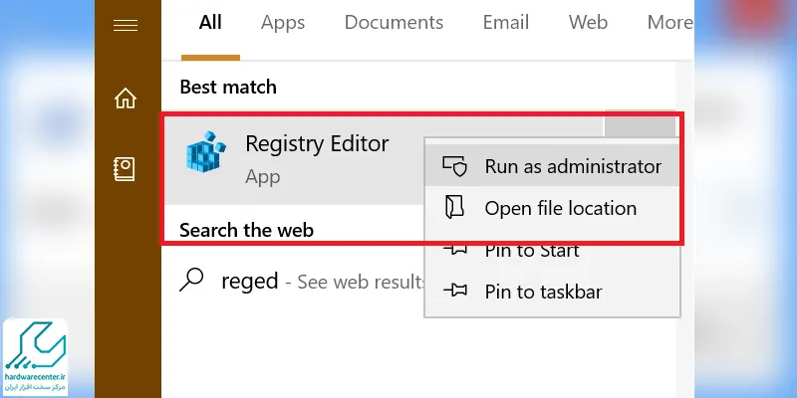797x398 pixels.
Task: Choose Open file location
Action: pos(552,208)
